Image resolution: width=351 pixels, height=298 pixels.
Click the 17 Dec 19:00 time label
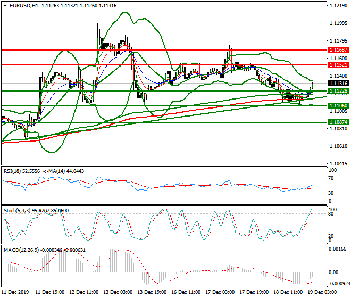click(x=254, y=292)
